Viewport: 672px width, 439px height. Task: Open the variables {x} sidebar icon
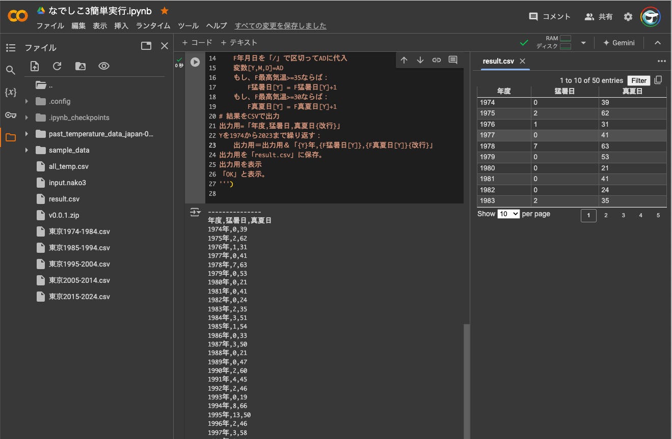pos(11,93)
